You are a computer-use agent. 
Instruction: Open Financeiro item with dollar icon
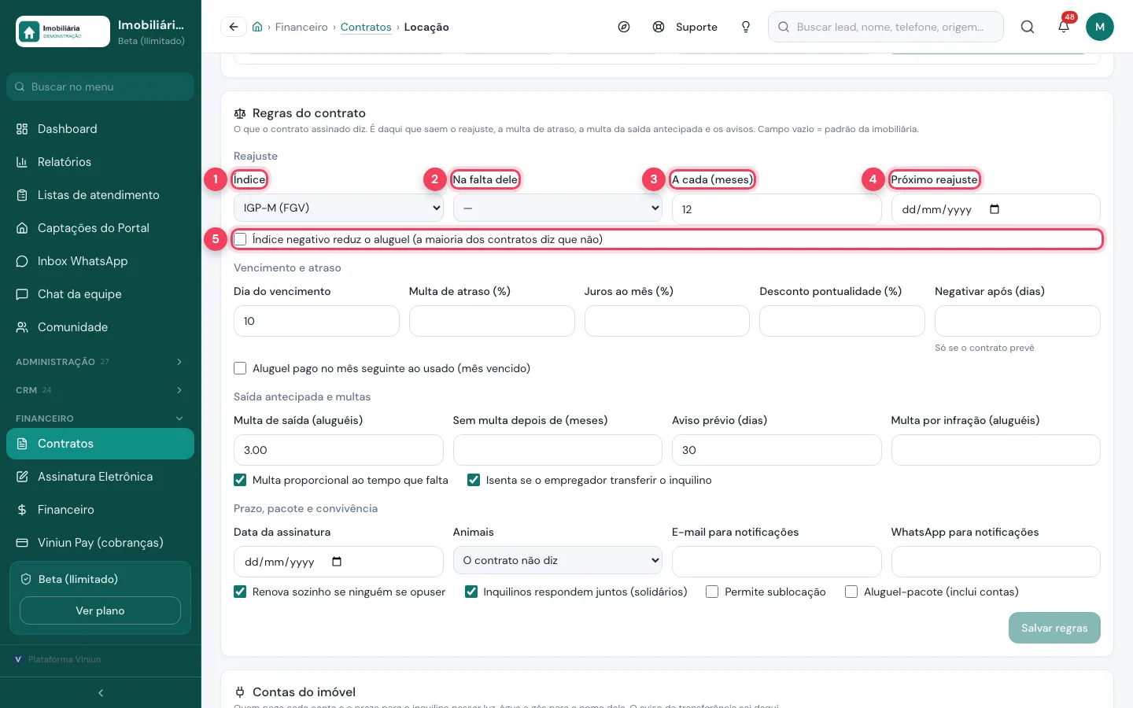coord(101,510)
